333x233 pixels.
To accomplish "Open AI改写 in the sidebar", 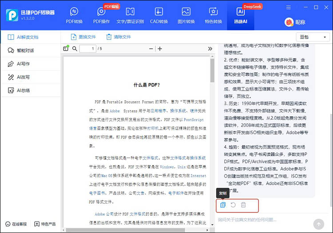I will 31,77.
